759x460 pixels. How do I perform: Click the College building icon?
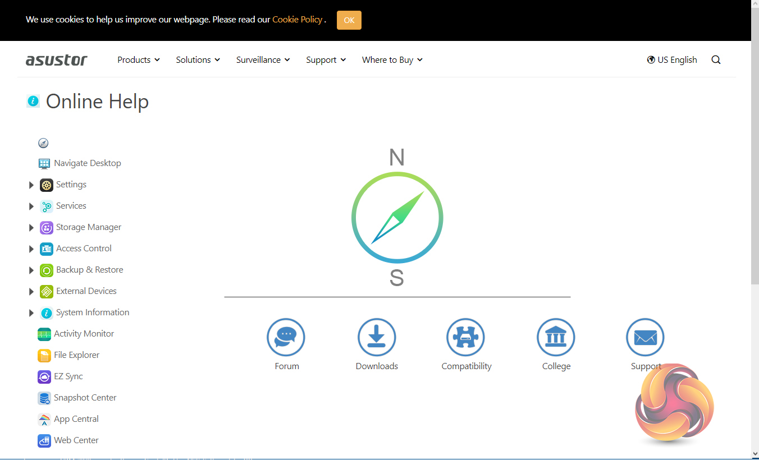(x=556, y=338)
